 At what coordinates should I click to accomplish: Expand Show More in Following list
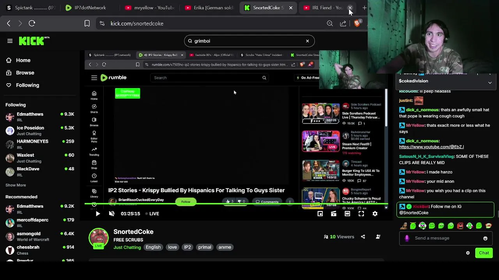(16, 185)
